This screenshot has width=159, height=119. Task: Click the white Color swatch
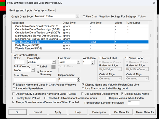(20, 62)
